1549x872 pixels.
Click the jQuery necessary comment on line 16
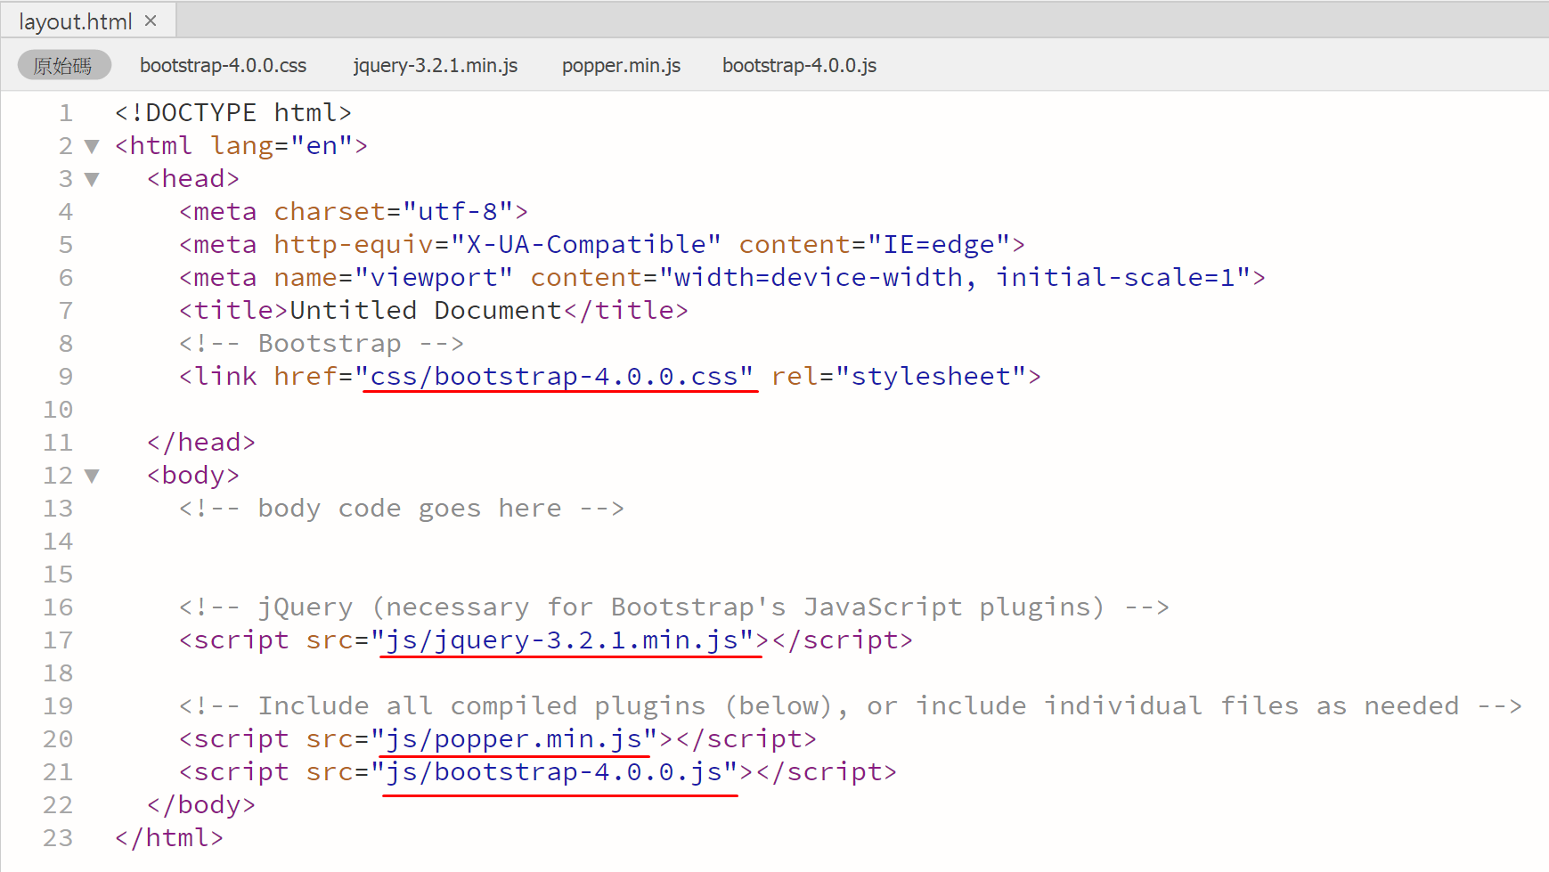[x=674, y=607]
